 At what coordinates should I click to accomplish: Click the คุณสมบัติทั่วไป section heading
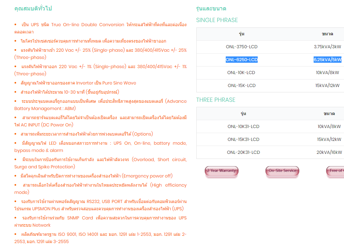pyautogui.click(x=33, y=8)
